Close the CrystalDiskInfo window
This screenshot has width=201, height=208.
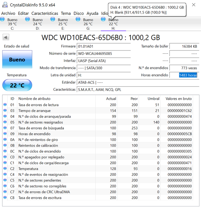click(x=194, y=5)
